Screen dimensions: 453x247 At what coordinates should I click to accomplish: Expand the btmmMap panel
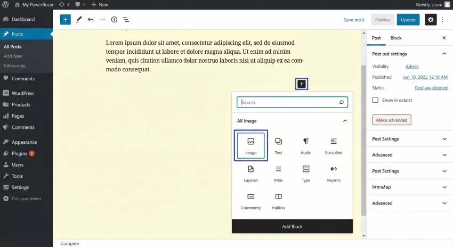[410, 187]
